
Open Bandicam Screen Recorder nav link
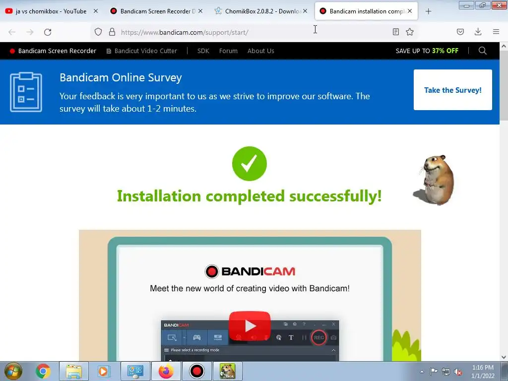53,51
